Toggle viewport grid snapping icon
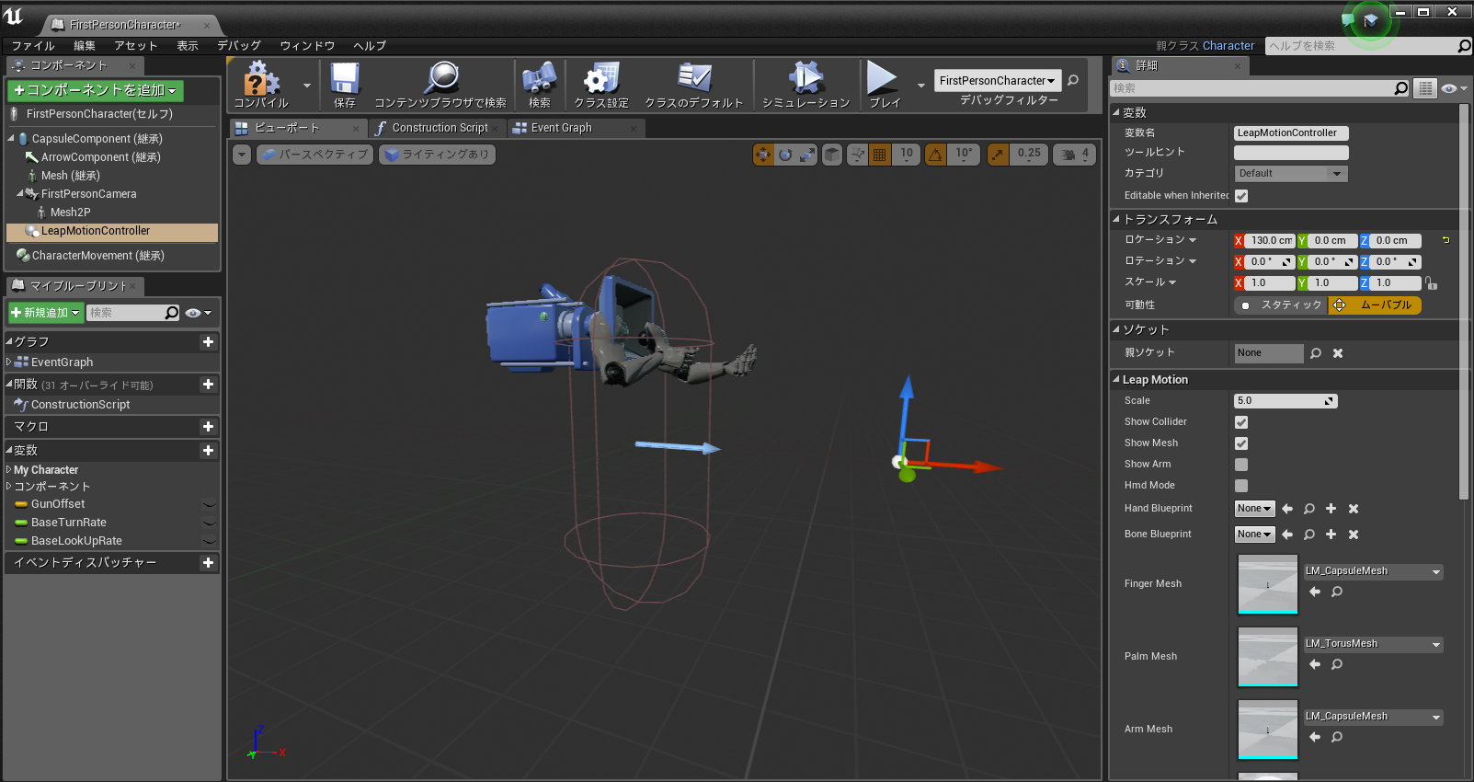The width and height of the screenshot is (1474, 782). (880, 155)
